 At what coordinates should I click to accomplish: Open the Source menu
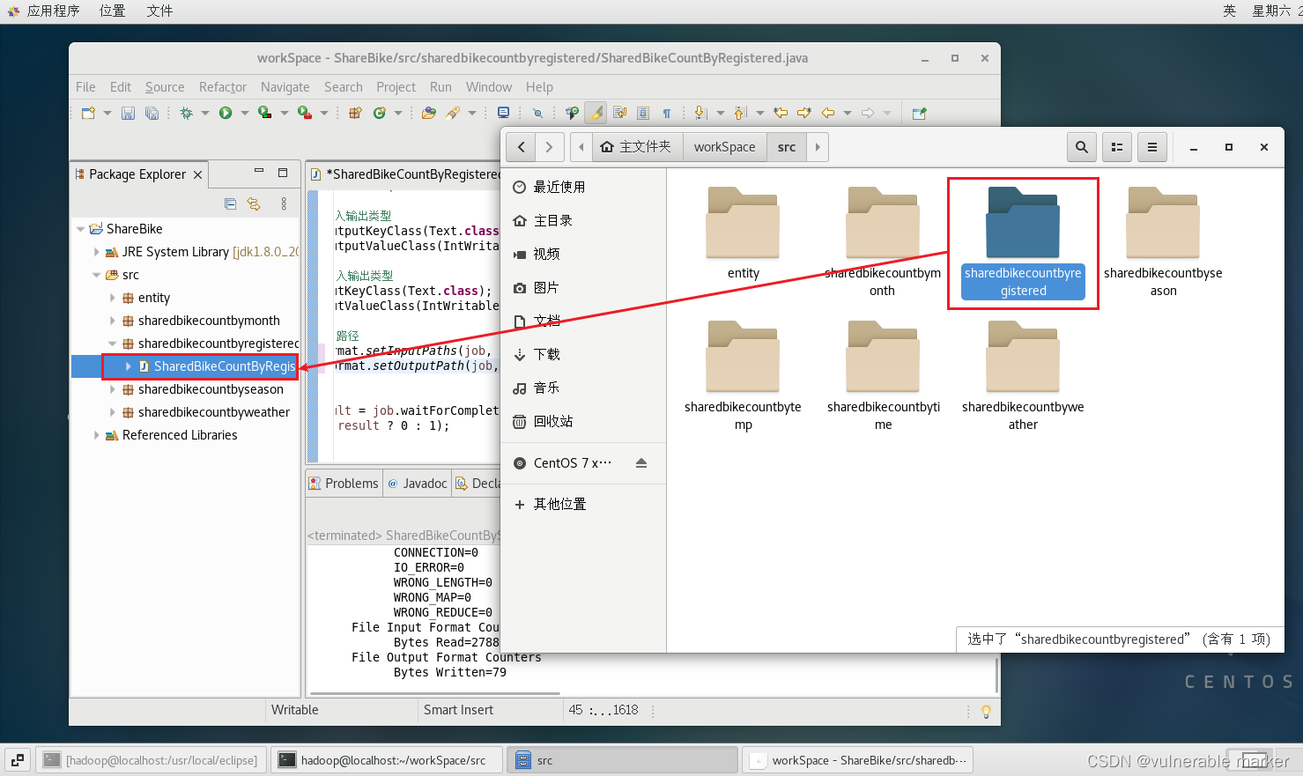(x=165, y=87)
